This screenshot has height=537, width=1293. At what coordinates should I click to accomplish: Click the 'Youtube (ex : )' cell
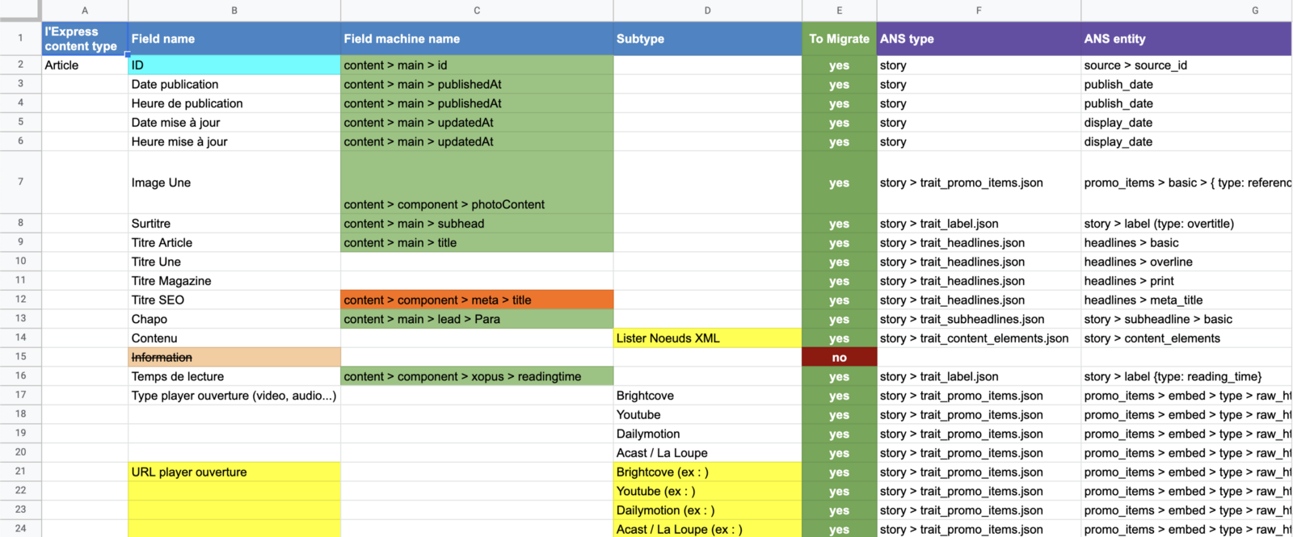(x=707, y=491)
